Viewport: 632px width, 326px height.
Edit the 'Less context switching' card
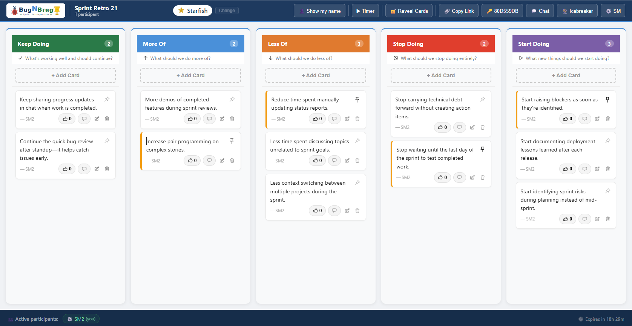[347, 211]
